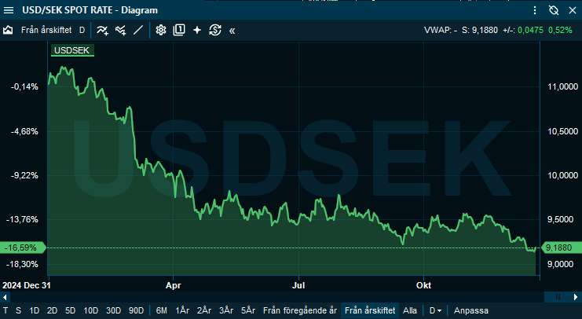
Task: Collapse the toolbar with double chevron
Action: [x=232, y=31]
